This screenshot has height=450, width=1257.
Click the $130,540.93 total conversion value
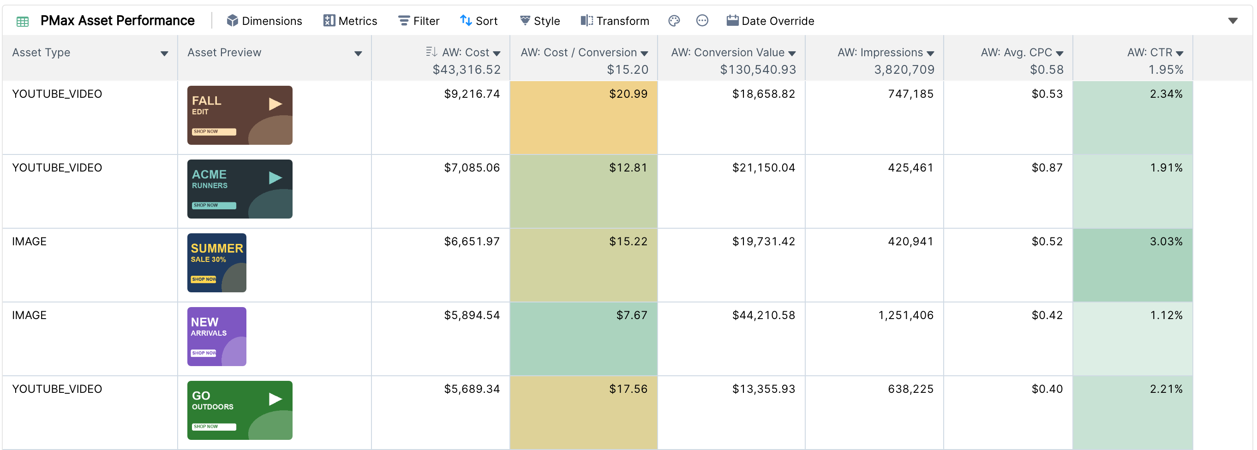coord(758,70)
